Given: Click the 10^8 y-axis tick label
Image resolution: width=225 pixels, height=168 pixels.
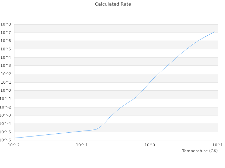Looking at the screenshot, I should 6,24.
